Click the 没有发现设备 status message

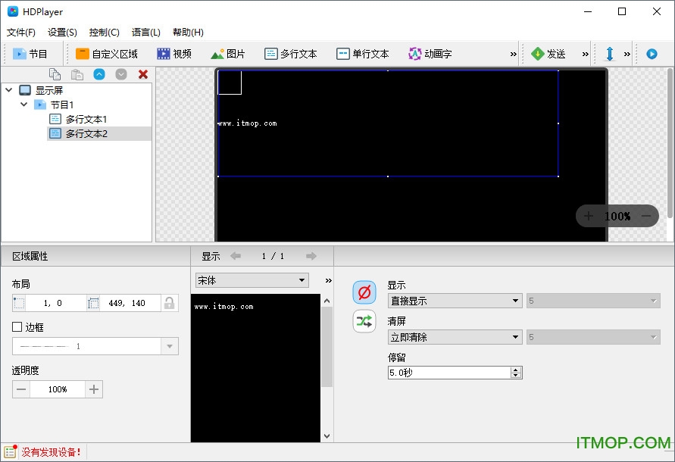click(45, 451)
